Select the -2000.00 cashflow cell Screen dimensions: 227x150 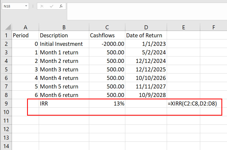click(107, 44)
